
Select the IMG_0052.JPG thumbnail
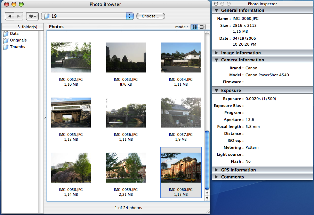71,57
